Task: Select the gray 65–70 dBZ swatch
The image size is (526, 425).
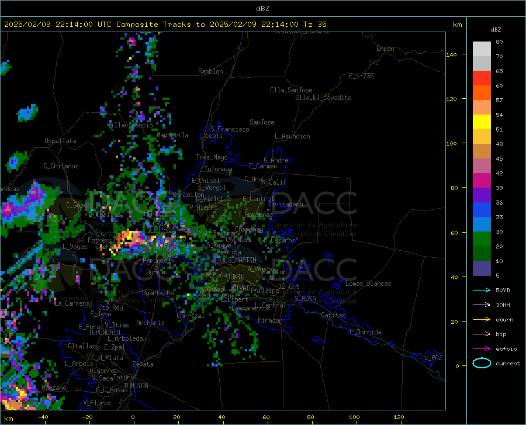Action: click(x=482, y=64)
